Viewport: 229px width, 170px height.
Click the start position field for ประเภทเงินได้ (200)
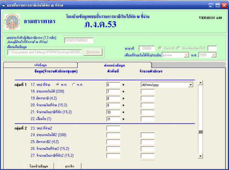113,92
